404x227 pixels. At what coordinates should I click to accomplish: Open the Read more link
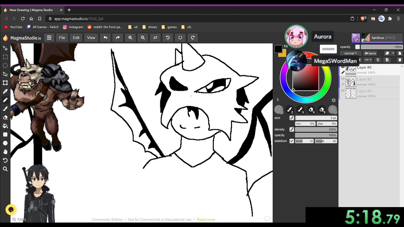tap(206, 219)
